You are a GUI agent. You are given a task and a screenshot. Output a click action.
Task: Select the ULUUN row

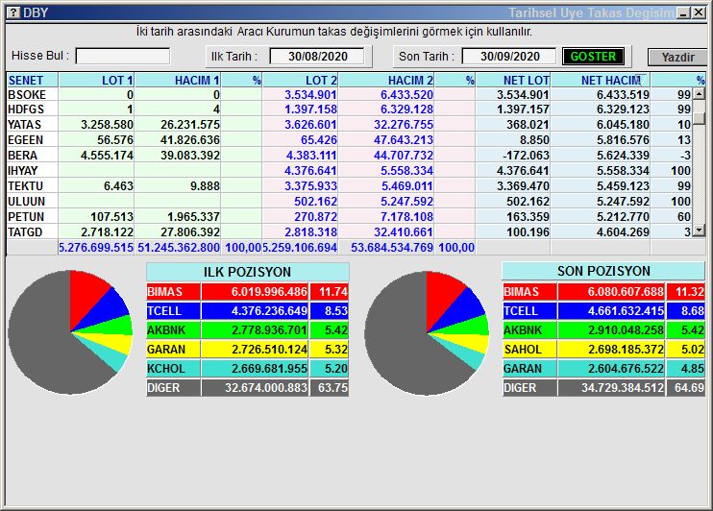[x=349, y=202]
